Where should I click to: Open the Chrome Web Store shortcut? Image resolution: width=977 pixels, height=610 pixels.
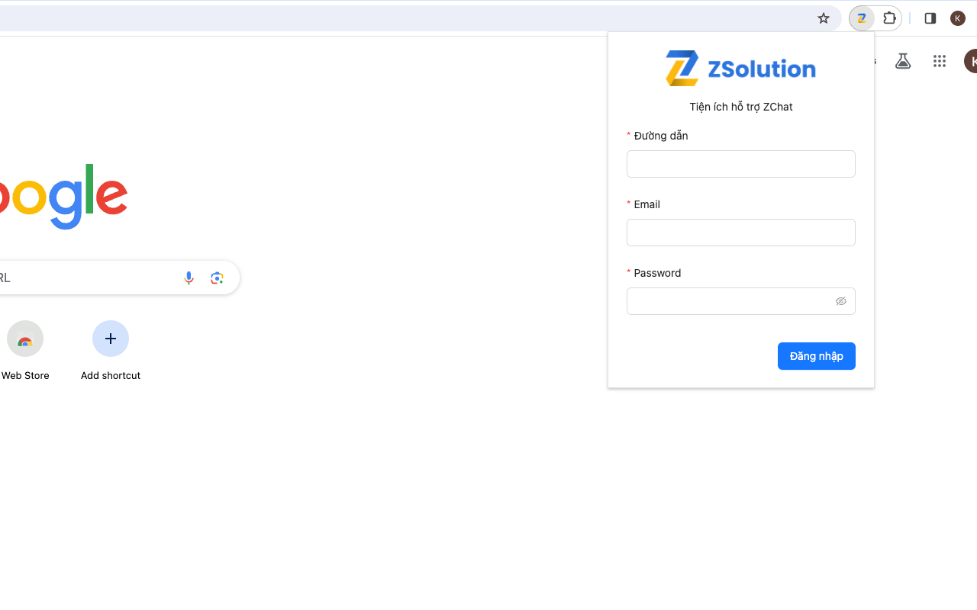tap(24, 339)
